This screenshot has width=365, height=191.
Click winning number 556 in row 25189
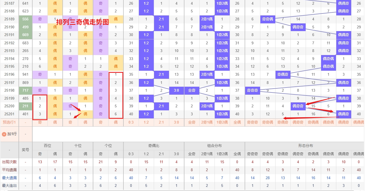pyautogui.click(x=25, y=19)
